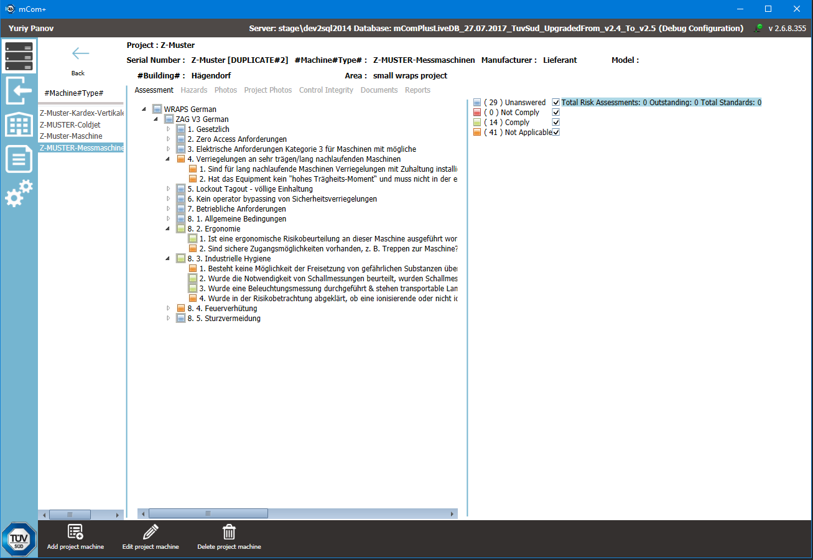Switch to the Assessment tab
The width and height of the screenshot is (813, 560).
(x=154, y=90)
